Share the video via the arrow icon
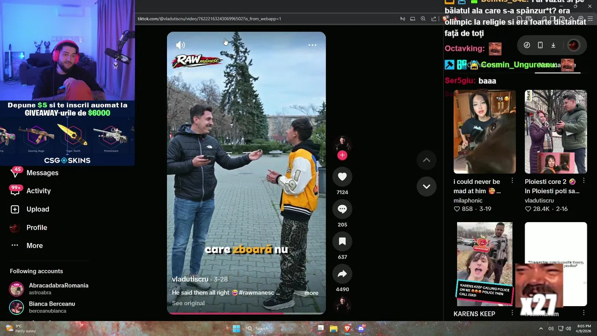Screen dimensions: 597x336 pos(342,274)
